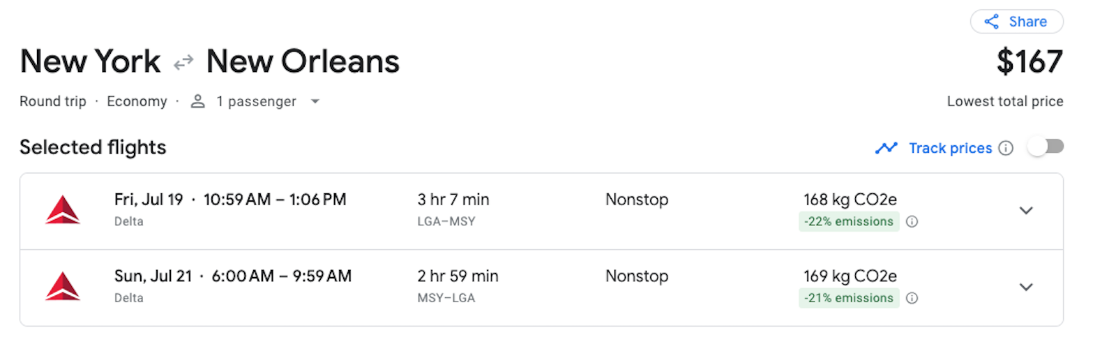The height and width of the screenshot is (344, 1116).
Task: Click the Track prices link text
Action: [x=950, y=148]
